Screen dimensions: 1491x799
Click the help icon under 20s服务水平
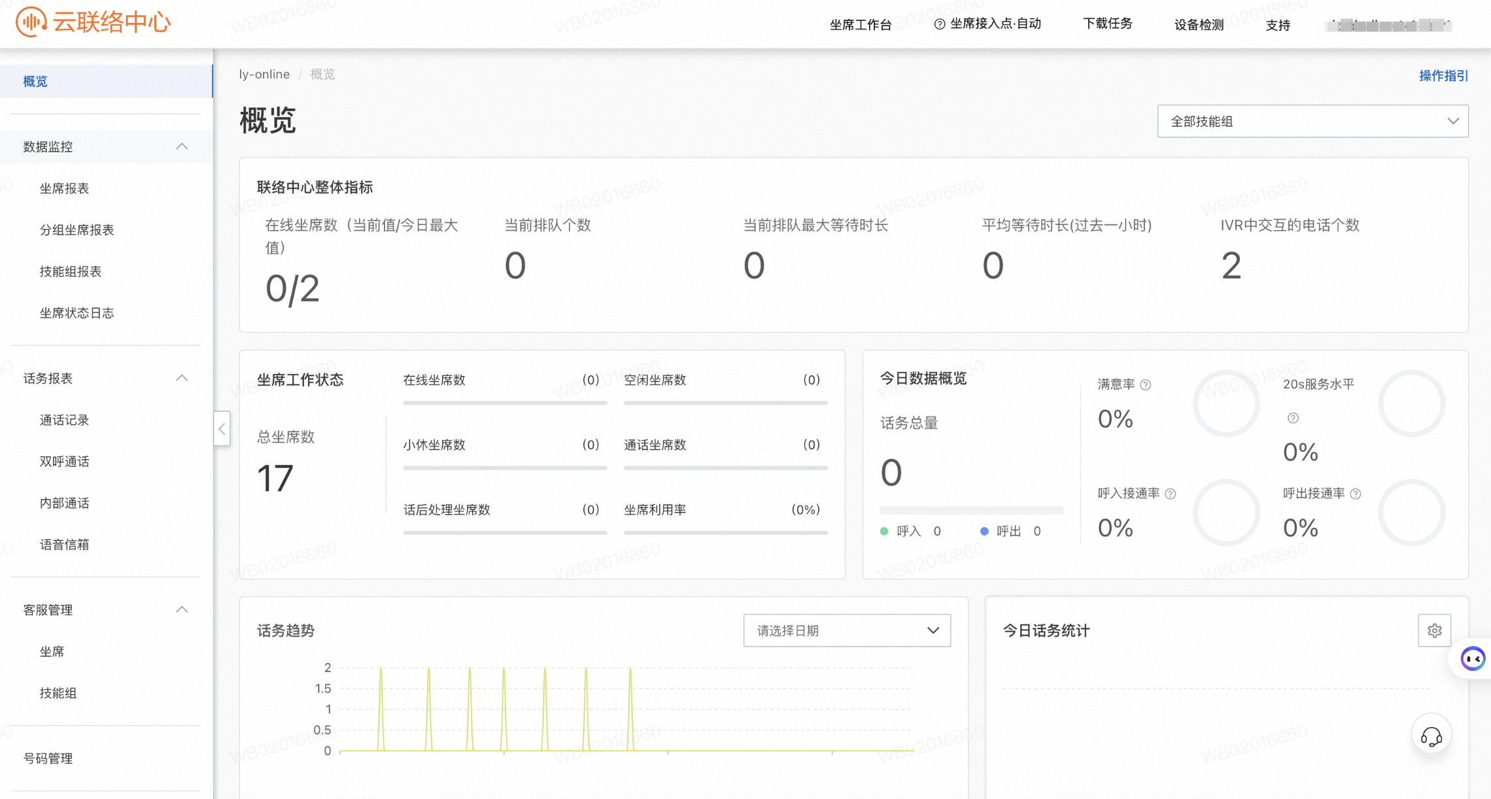point(1293,418)
